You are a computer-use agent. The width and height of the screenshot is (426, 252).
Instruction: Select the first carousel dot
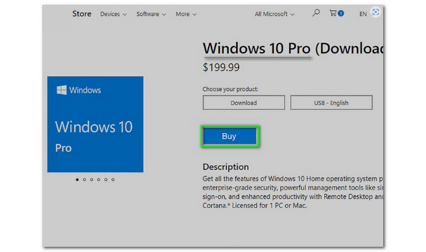coord(77,180)
